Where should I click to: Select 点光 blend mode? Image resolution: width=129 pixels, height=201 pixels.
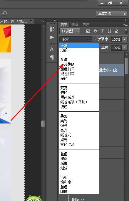click(79, 140)
